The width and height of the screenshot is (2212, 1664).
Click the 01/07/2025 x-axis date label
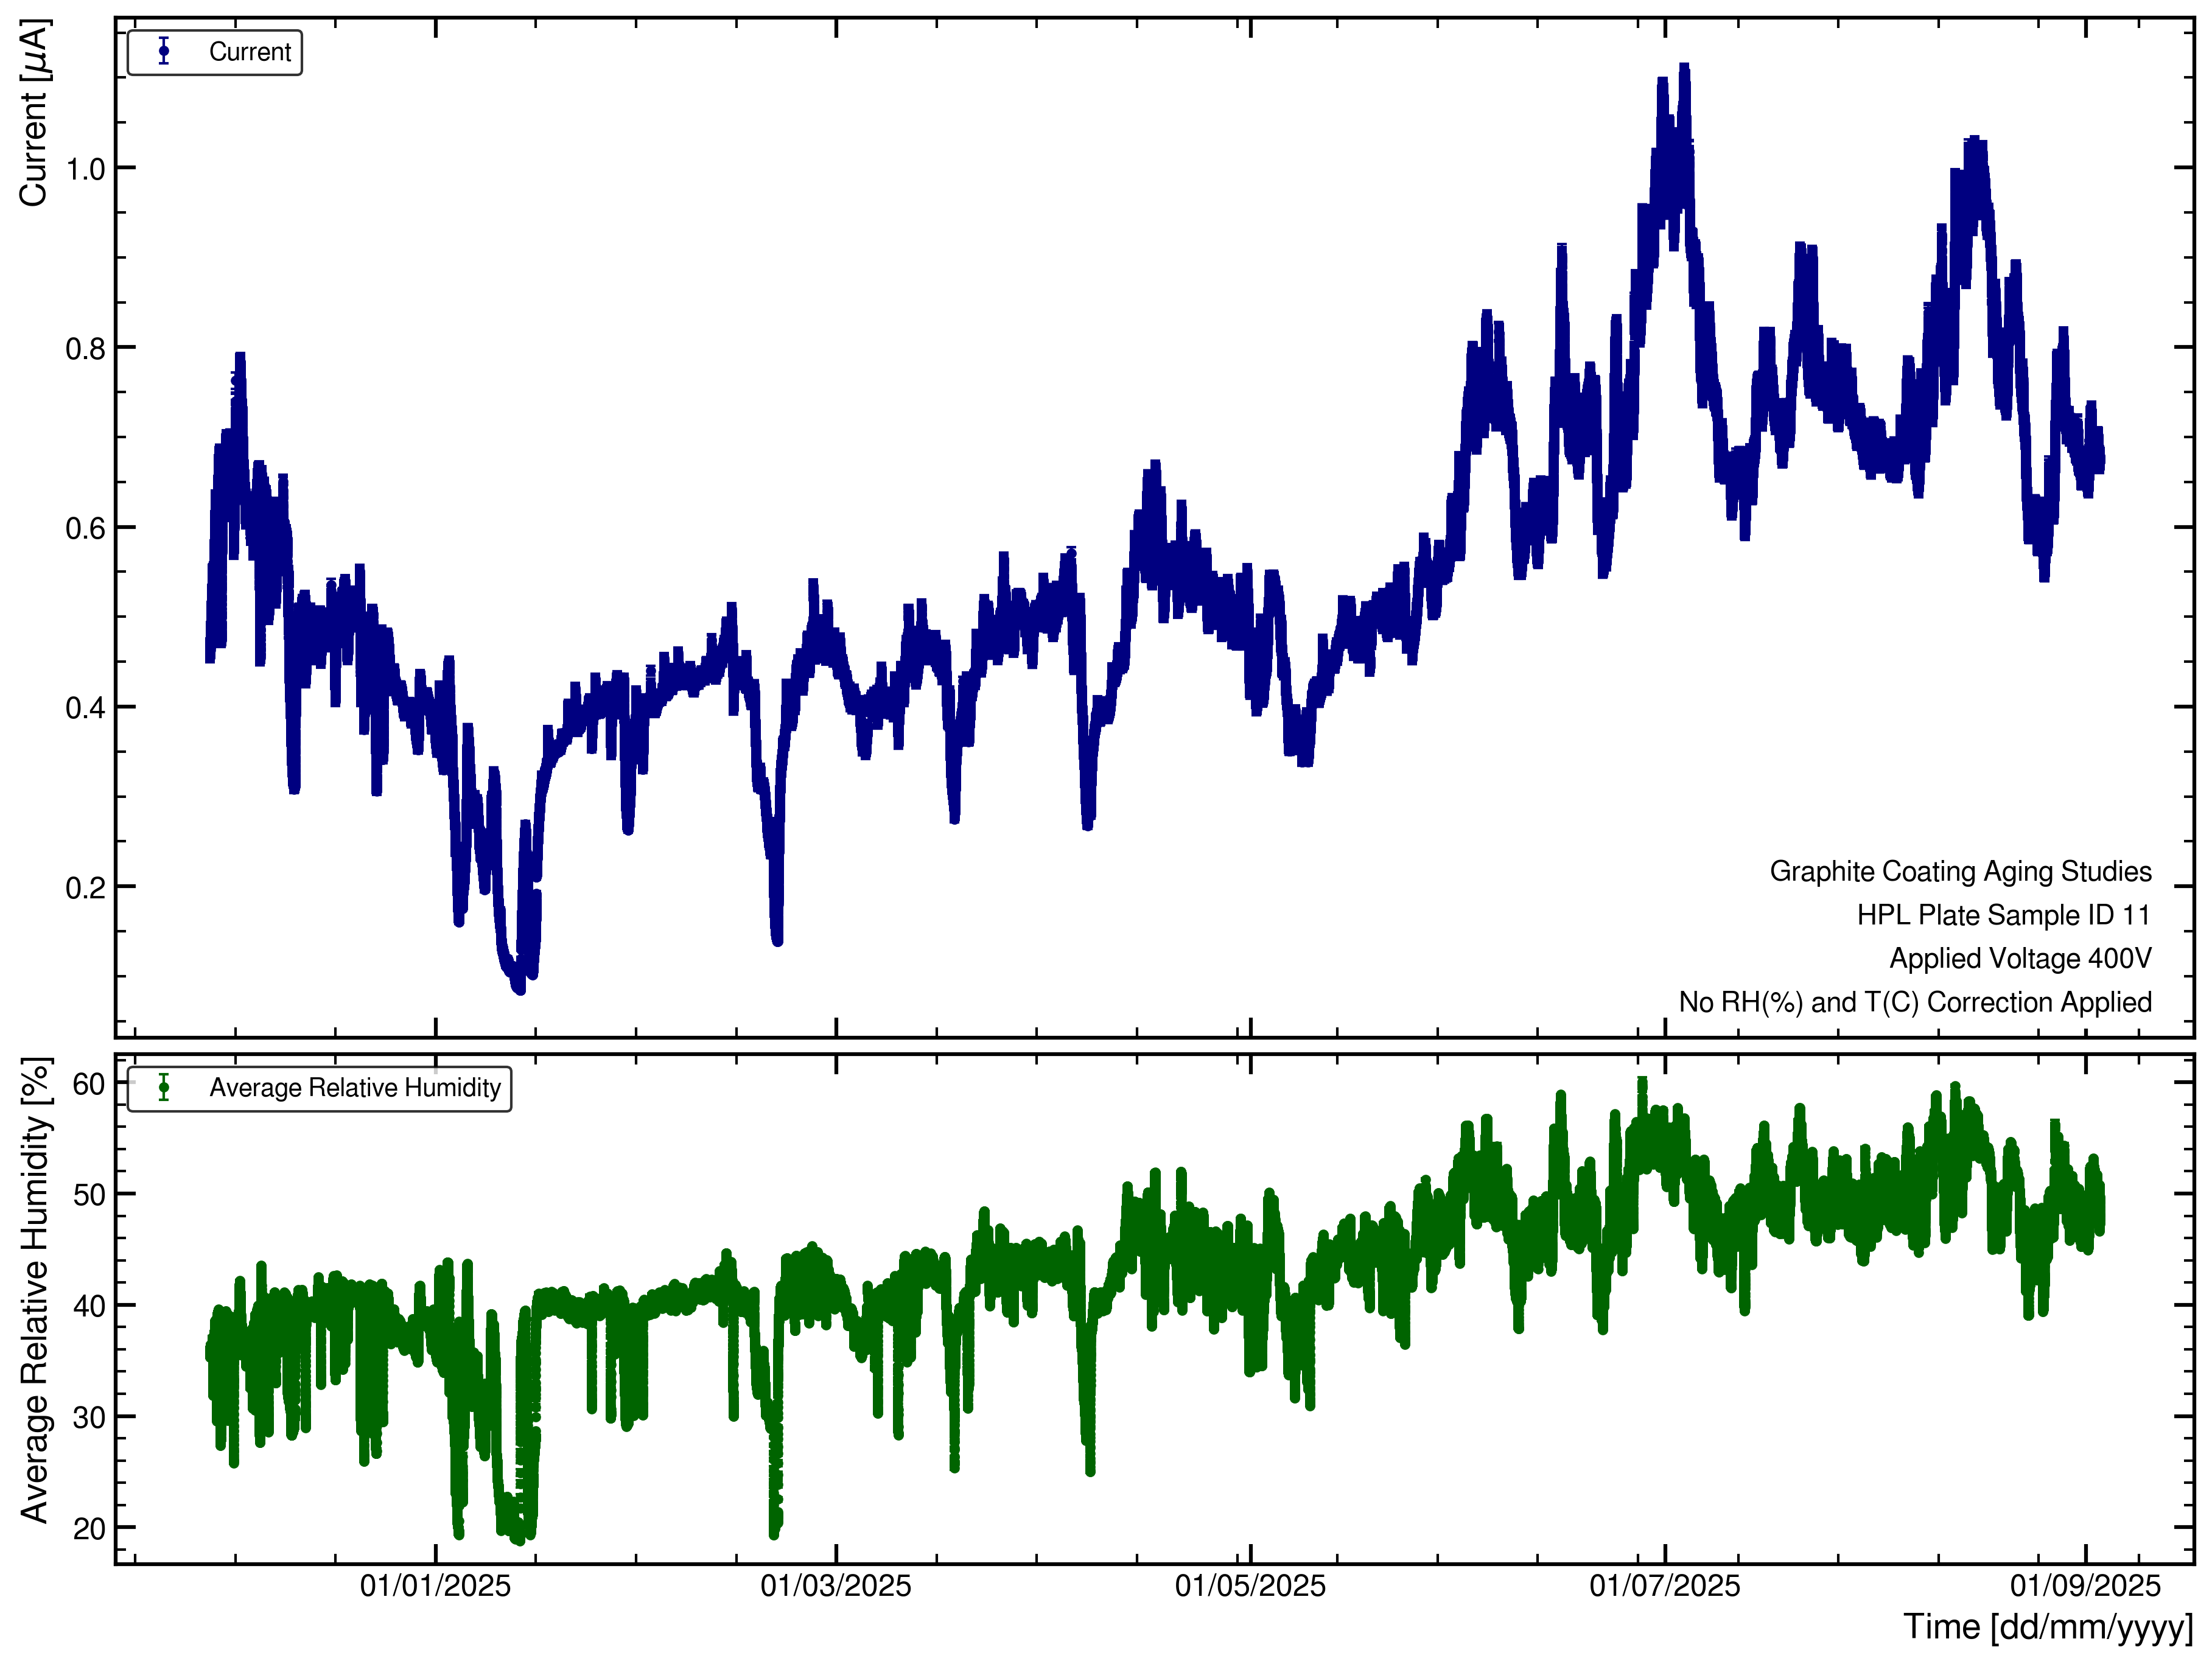[1664, 1586]
